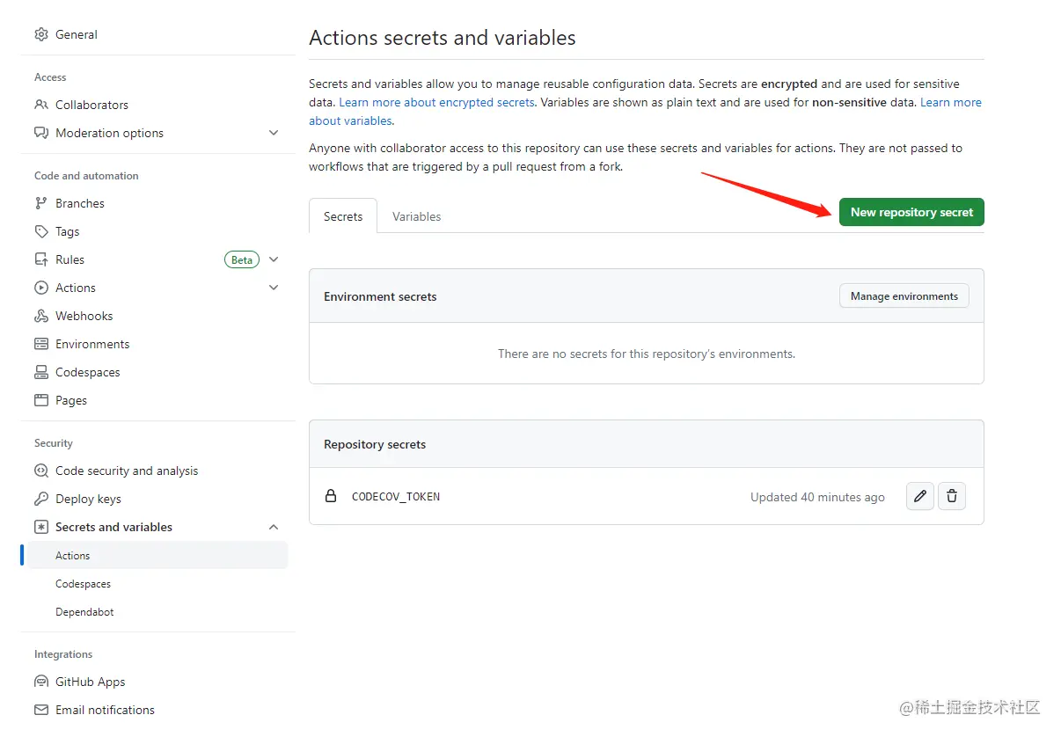1061x737 pixels.
Task: Expand the Rules section chevron
Action: pyautogui.click(x=274, y=259)
